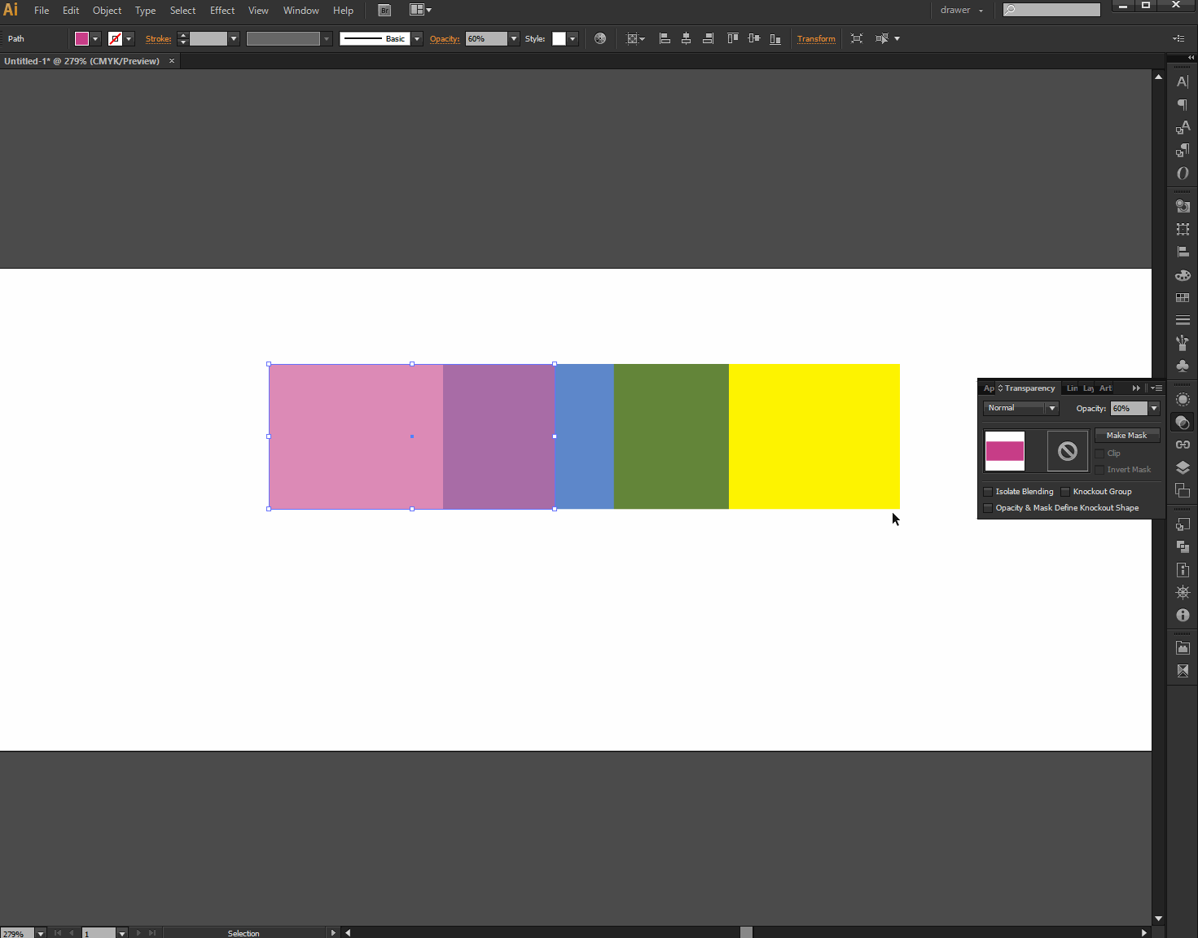Open the Navigator panel wheel icon
The height and width of the screenshot is (938, 1198).
pyautogui.click(x=1183, y=593)
